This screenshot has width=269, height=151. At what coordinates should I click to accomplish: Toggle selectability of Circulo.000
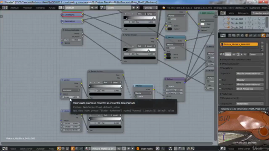(259, 19)
